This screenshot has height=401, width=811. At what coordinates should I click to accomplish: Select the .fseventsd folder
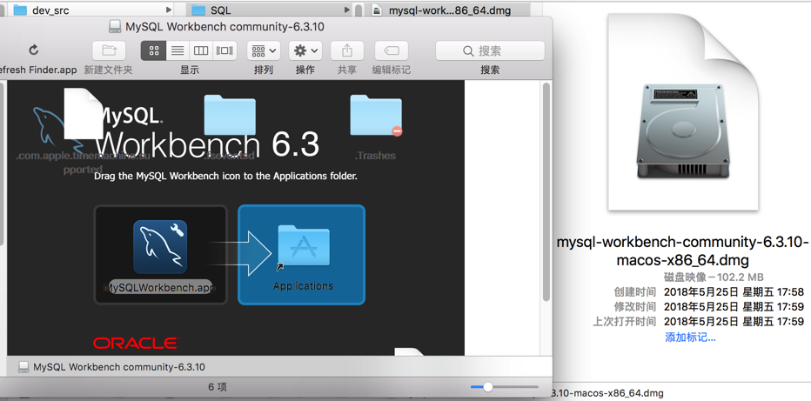(x=230, y=115)
